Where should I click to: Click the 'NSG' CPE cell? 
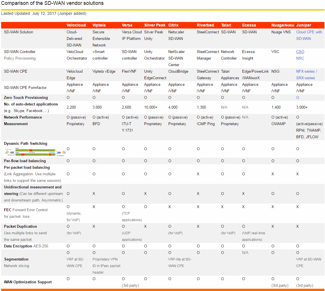tap(275, 71)
